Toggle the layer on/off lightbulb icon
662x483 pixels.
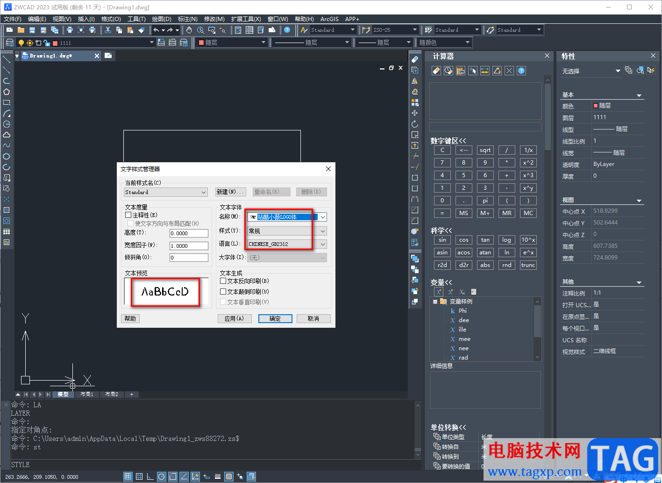pyautogui.click(x=21, y=43)
